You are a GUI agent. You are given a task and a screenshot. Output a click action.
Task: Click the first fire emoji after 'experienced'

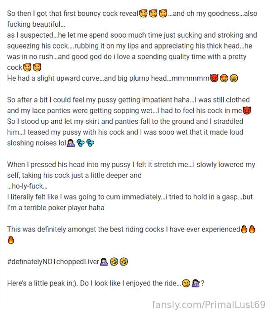[244, 229]
